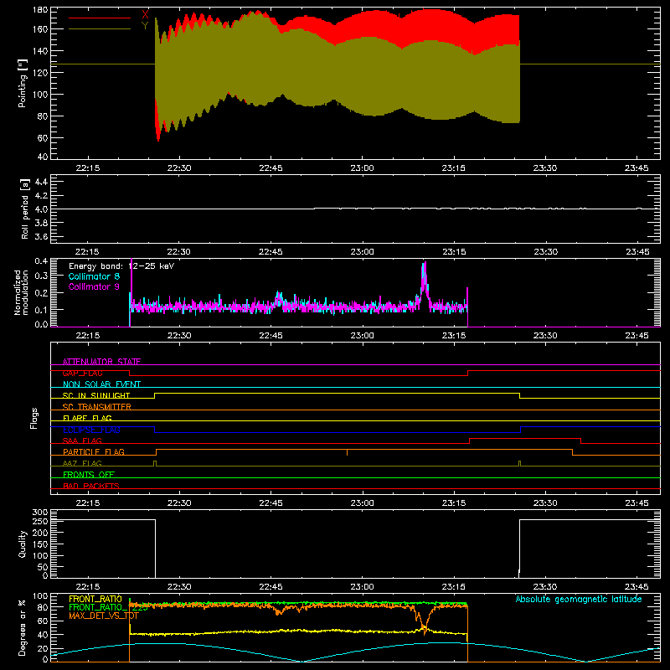Click the 'Roll period [s]' axis title
Viewport: 670px width, 670px height.
click(x=25, y=209)
